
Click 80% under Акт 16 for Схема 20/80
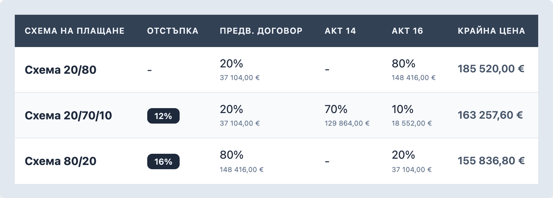pyautogui.click(x=403, y=64)
